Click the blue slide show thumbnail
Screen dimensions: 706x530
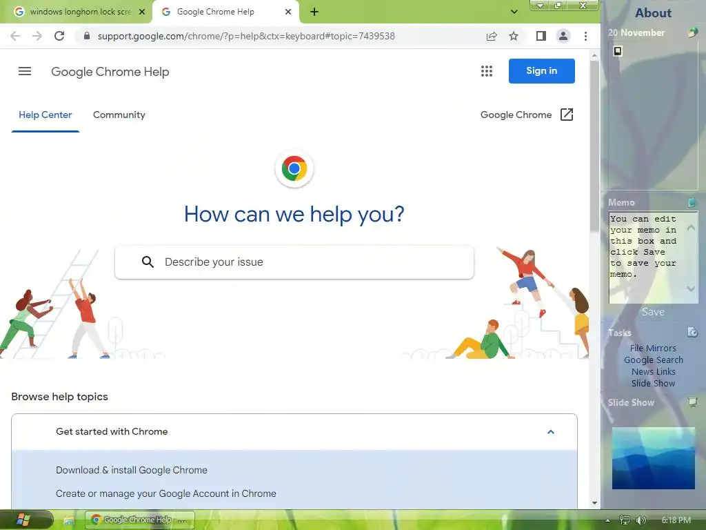click(x=654, y=458)
